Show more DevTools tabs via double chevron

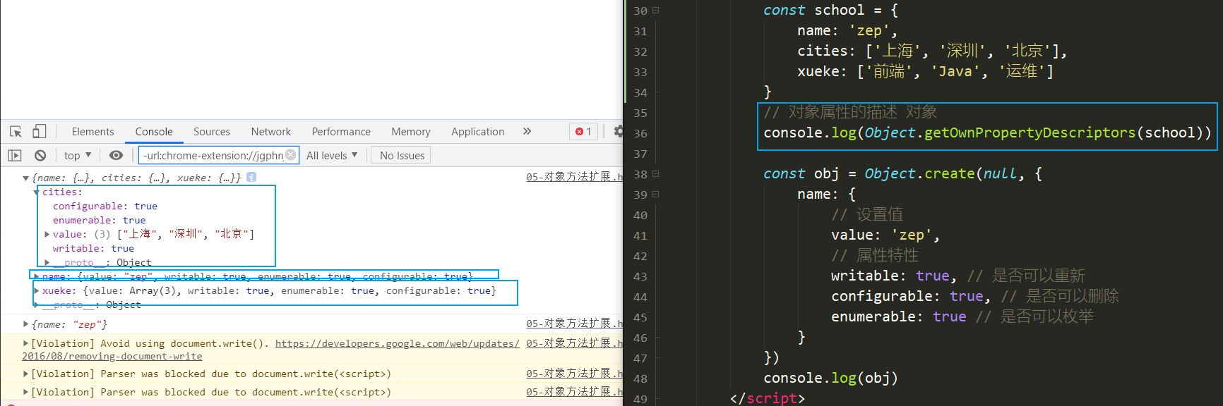[x=527, y=131]
